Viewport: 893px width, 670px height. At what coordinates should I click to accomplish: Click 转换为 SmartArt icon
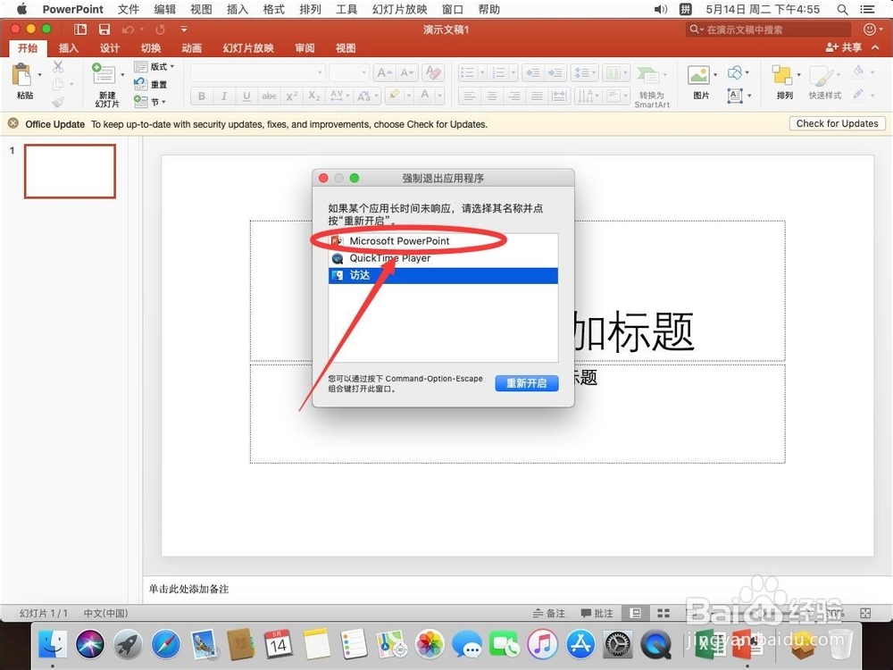[x=648, y=75]
